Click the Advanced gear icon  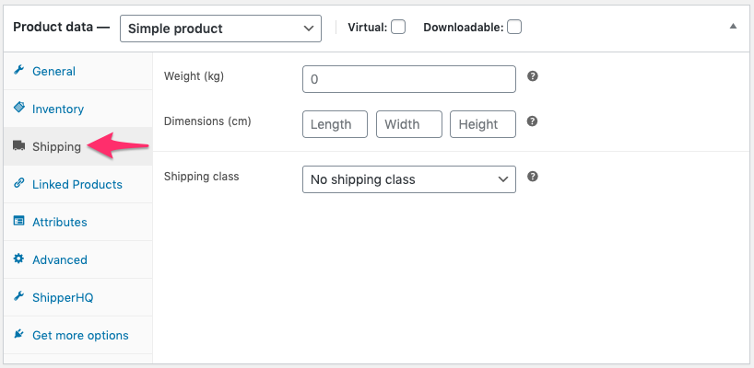coord(18,259)
